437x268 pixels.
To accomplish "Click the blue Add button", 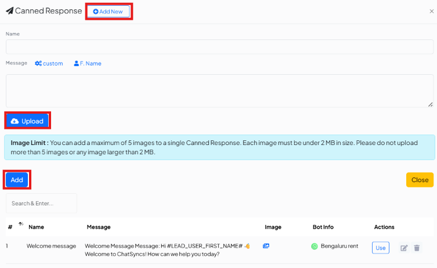I will [x=17, y=180].
